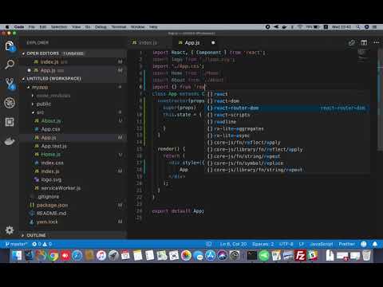Image resolution: width=383 pixels, height=287 pixels.
Task: Open the Manage settings gear
Action: click(10, 230)
